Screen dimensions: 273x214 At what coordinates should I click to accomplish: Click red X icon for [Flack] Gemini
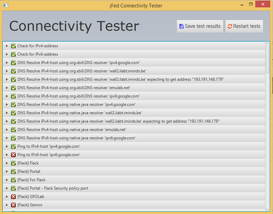coord(13,205)
